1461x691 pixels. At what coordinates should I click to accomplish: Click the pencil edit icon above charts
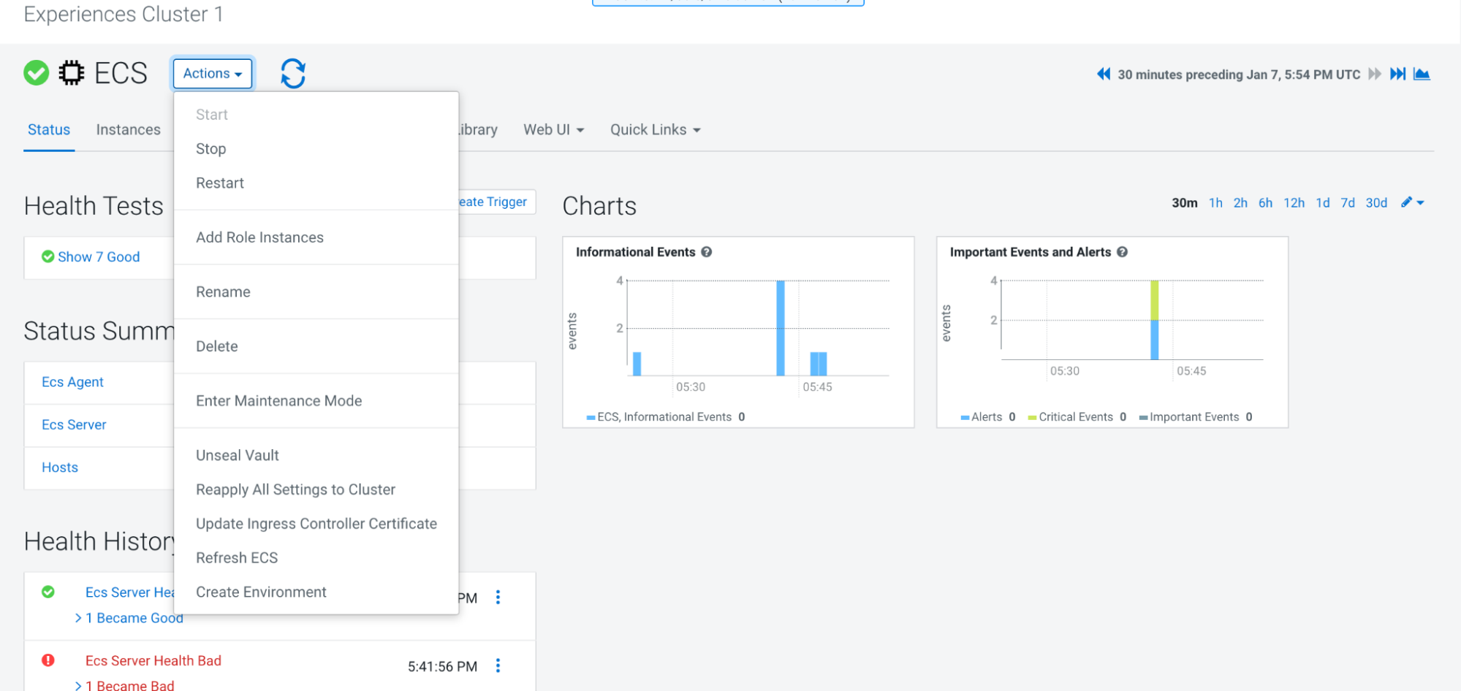coord(1407,202)
